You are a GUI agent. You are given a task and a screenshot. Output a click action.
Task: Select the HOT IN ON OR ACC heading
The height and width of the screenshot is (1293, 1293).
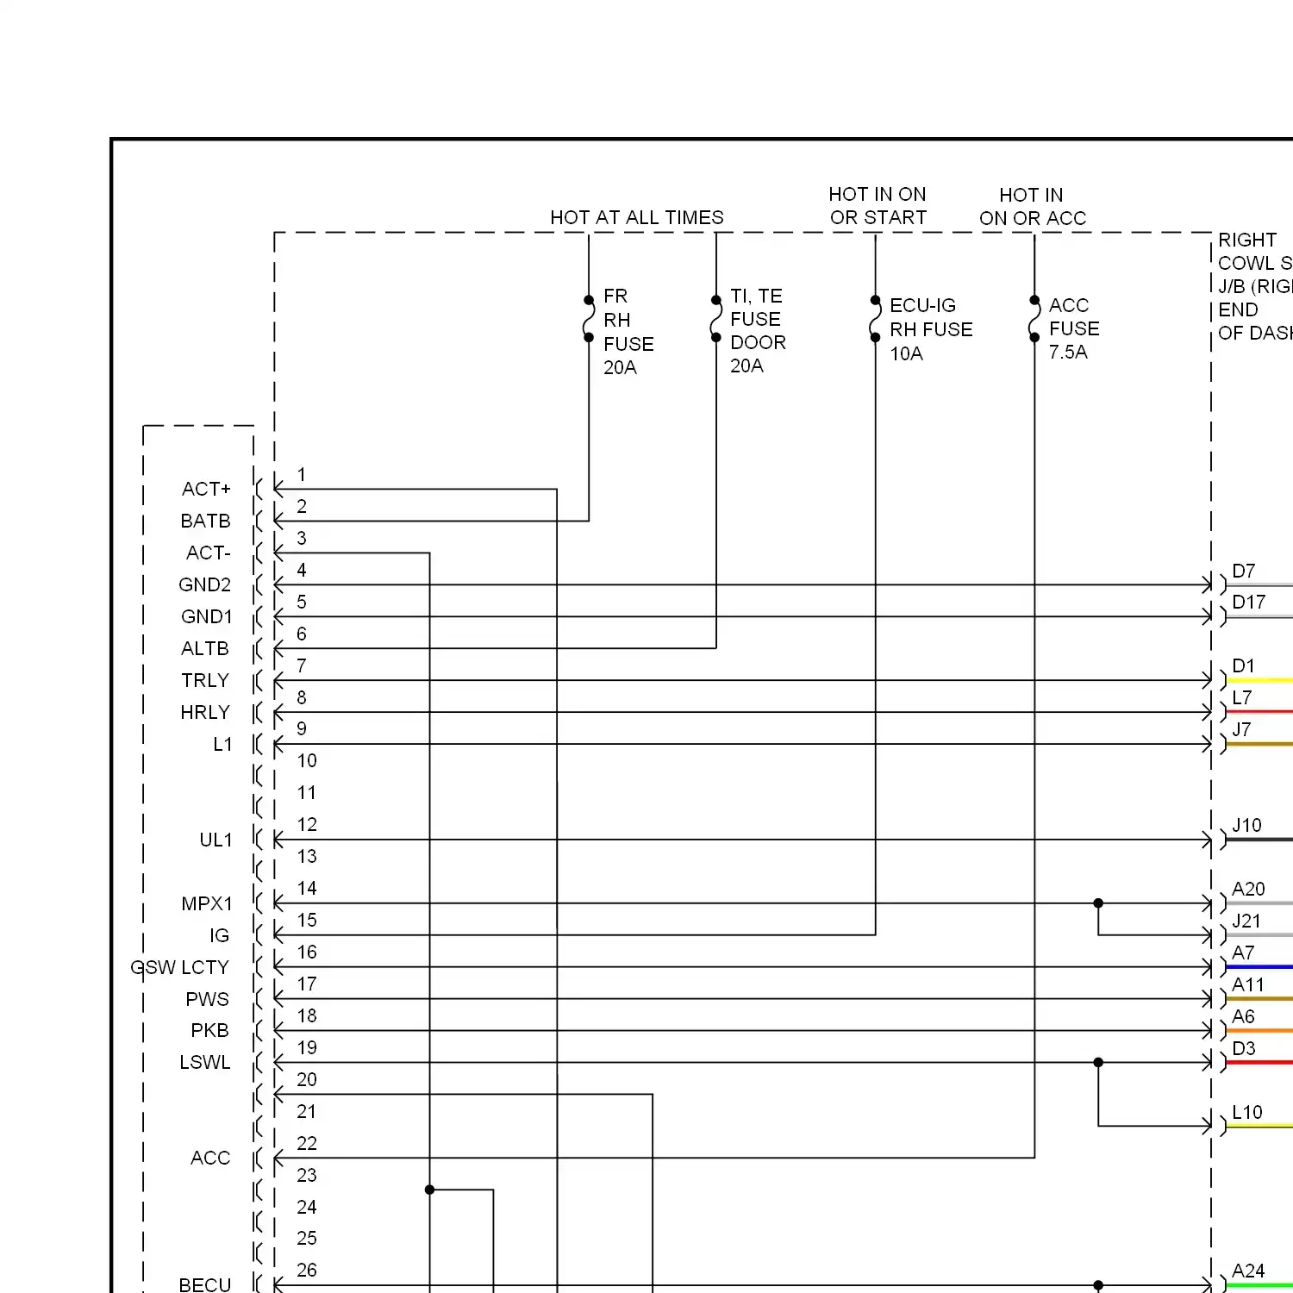pos(1033,207)
